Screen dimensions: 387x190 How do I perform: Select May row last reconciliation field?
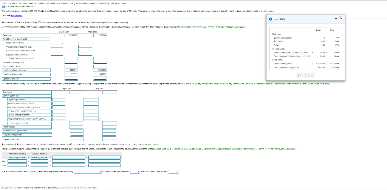point(105,165)
